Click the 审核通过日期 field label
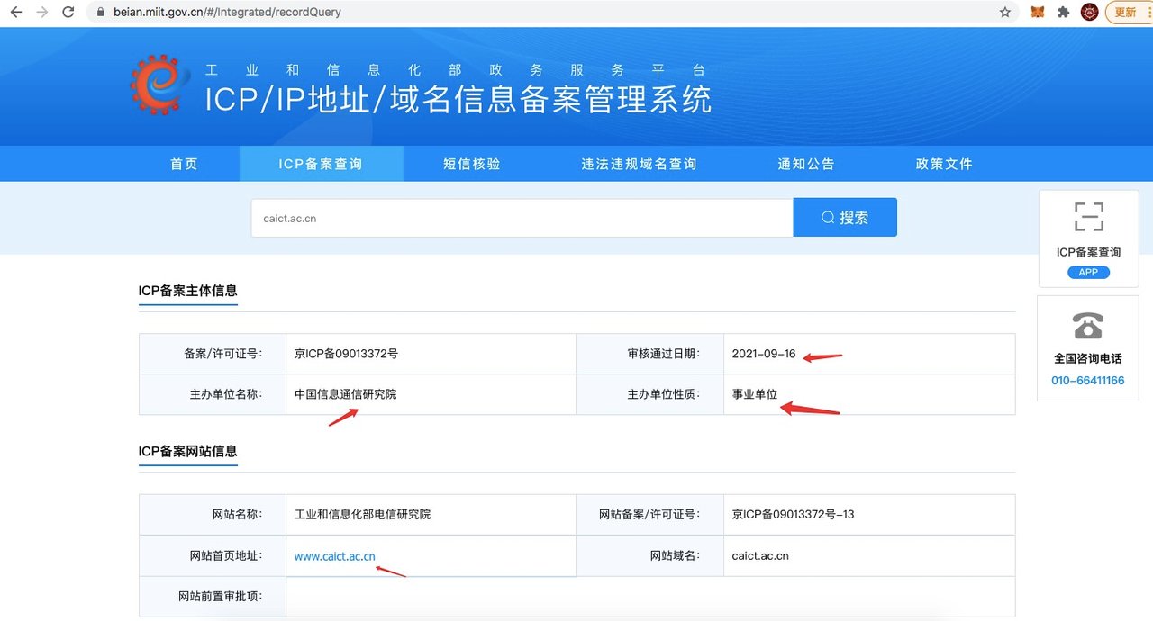 point(663,354)
